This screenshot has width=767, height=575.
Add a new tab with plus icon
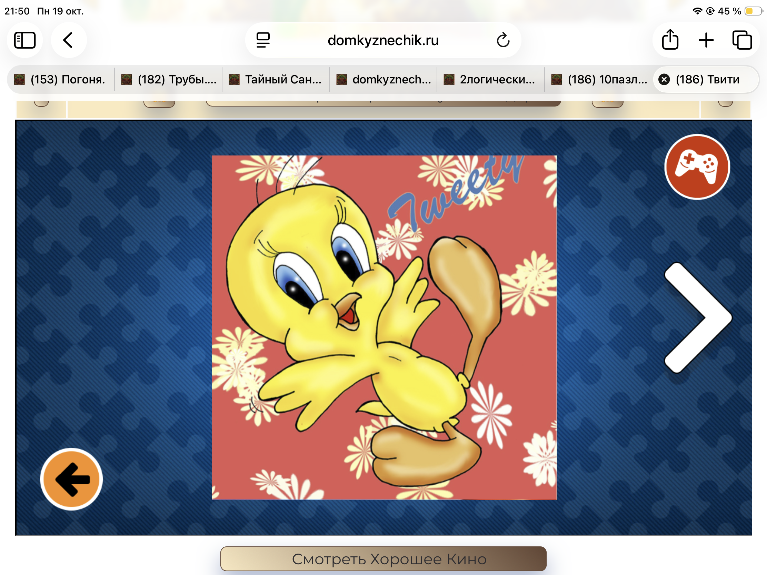[x=706, y=40]
